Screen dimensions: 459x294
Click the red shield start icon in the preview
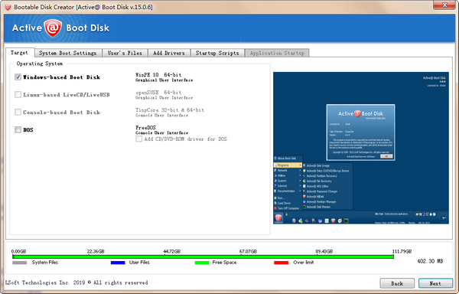point(278,218)
